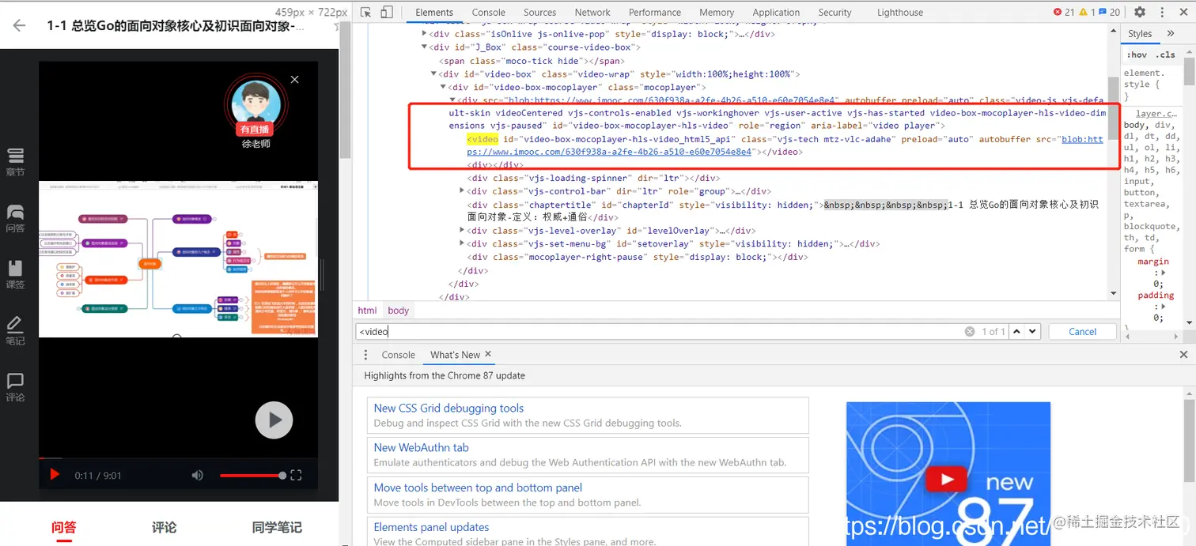Image resolution: width=1196 pixels, height=546 pixels.
Task: Expand the isOnlive js-onlive-pop div
Action: 426,34
